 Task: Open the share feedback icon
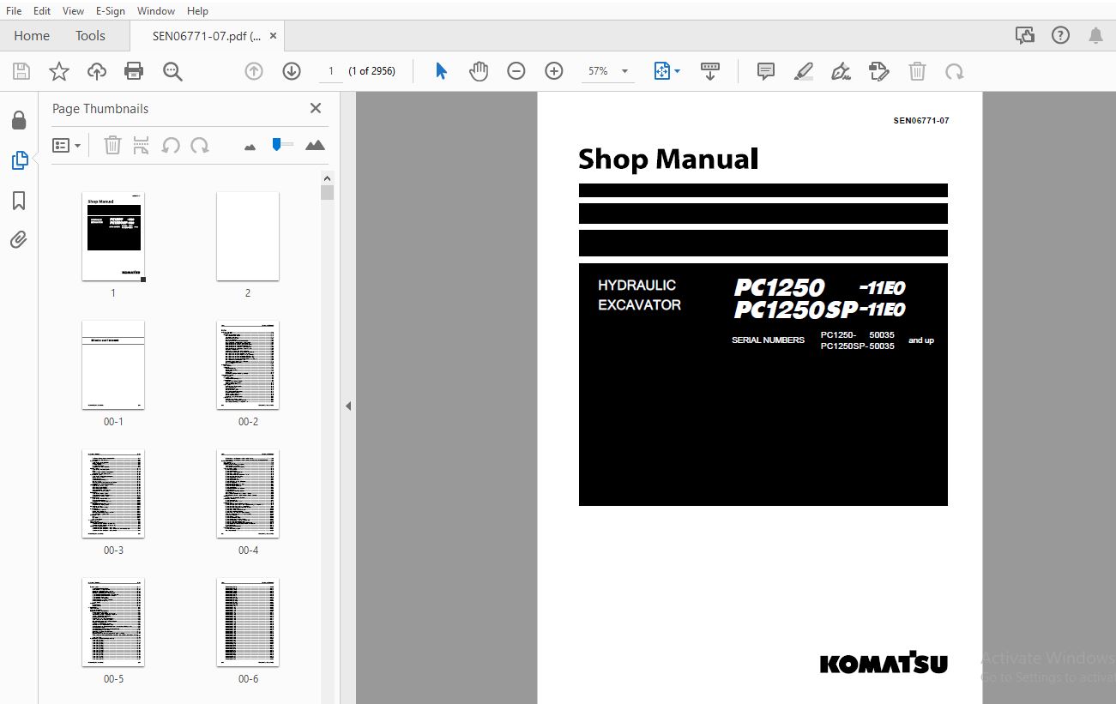(x=1024, y=35)
